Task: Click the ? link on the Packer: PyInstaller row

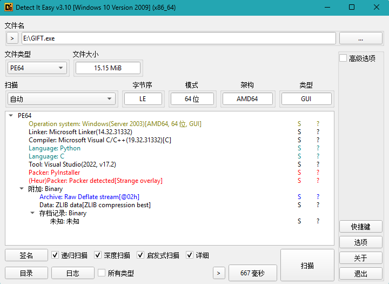Action: click(318, 173)
